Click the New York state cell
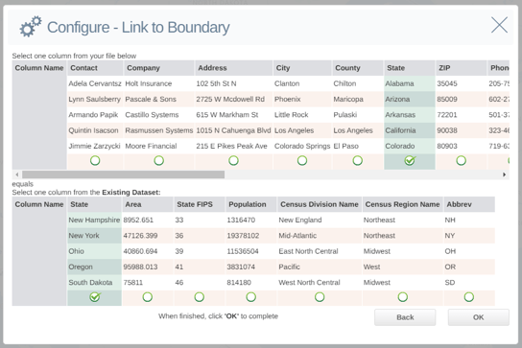522x348 pixels. (95, 236)
